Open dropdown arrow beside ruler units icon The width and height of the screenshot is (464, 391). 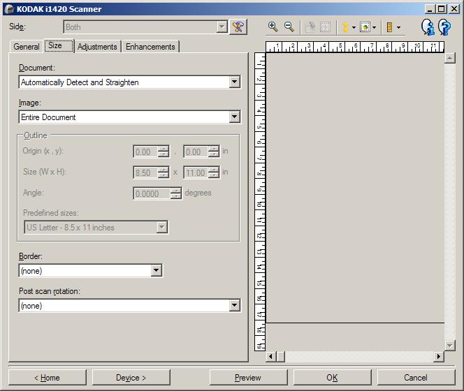coord(398,27)
